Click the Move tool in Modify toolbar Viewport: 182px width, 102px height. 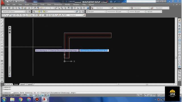coord(179,35)
